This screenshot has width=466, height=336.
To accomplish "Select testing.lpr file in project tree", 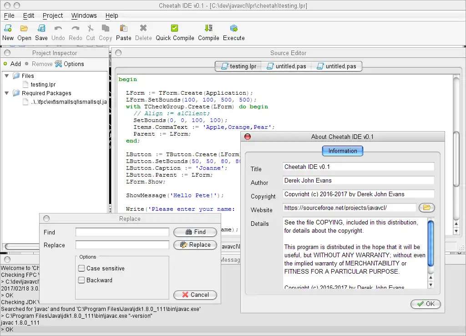I will pos(43,84).
